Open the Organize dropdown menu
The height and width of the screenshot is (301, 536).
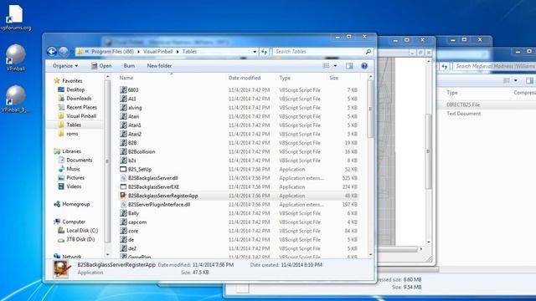click(x=65, y=66)
